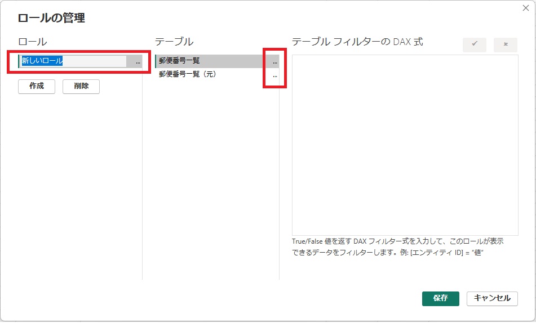Click the ロールの管理 dialog title
The width and height of the screenshot is (536, 323).
[x=51, y=18]
